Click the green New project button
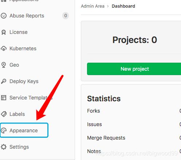Image resolution: width=181 pixels, height=160 pixels. tap(134, 69)
